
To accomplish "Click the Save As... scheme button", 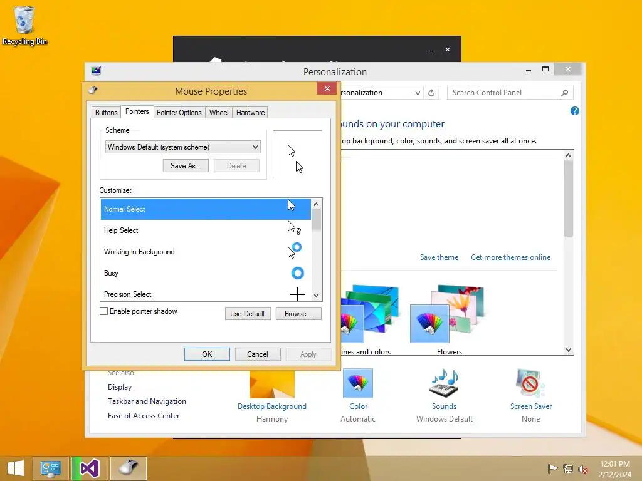I will coord(186,165).
